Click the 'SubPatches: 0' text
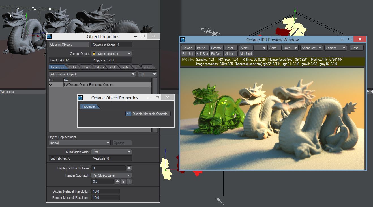This screenshot has height=207, width=373. [x=60, y=158]
